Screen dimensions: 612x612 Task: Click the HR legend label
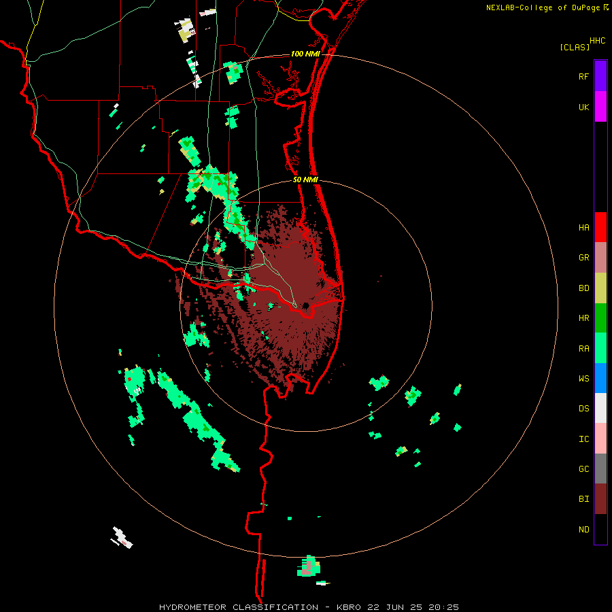tap(583, 318)
